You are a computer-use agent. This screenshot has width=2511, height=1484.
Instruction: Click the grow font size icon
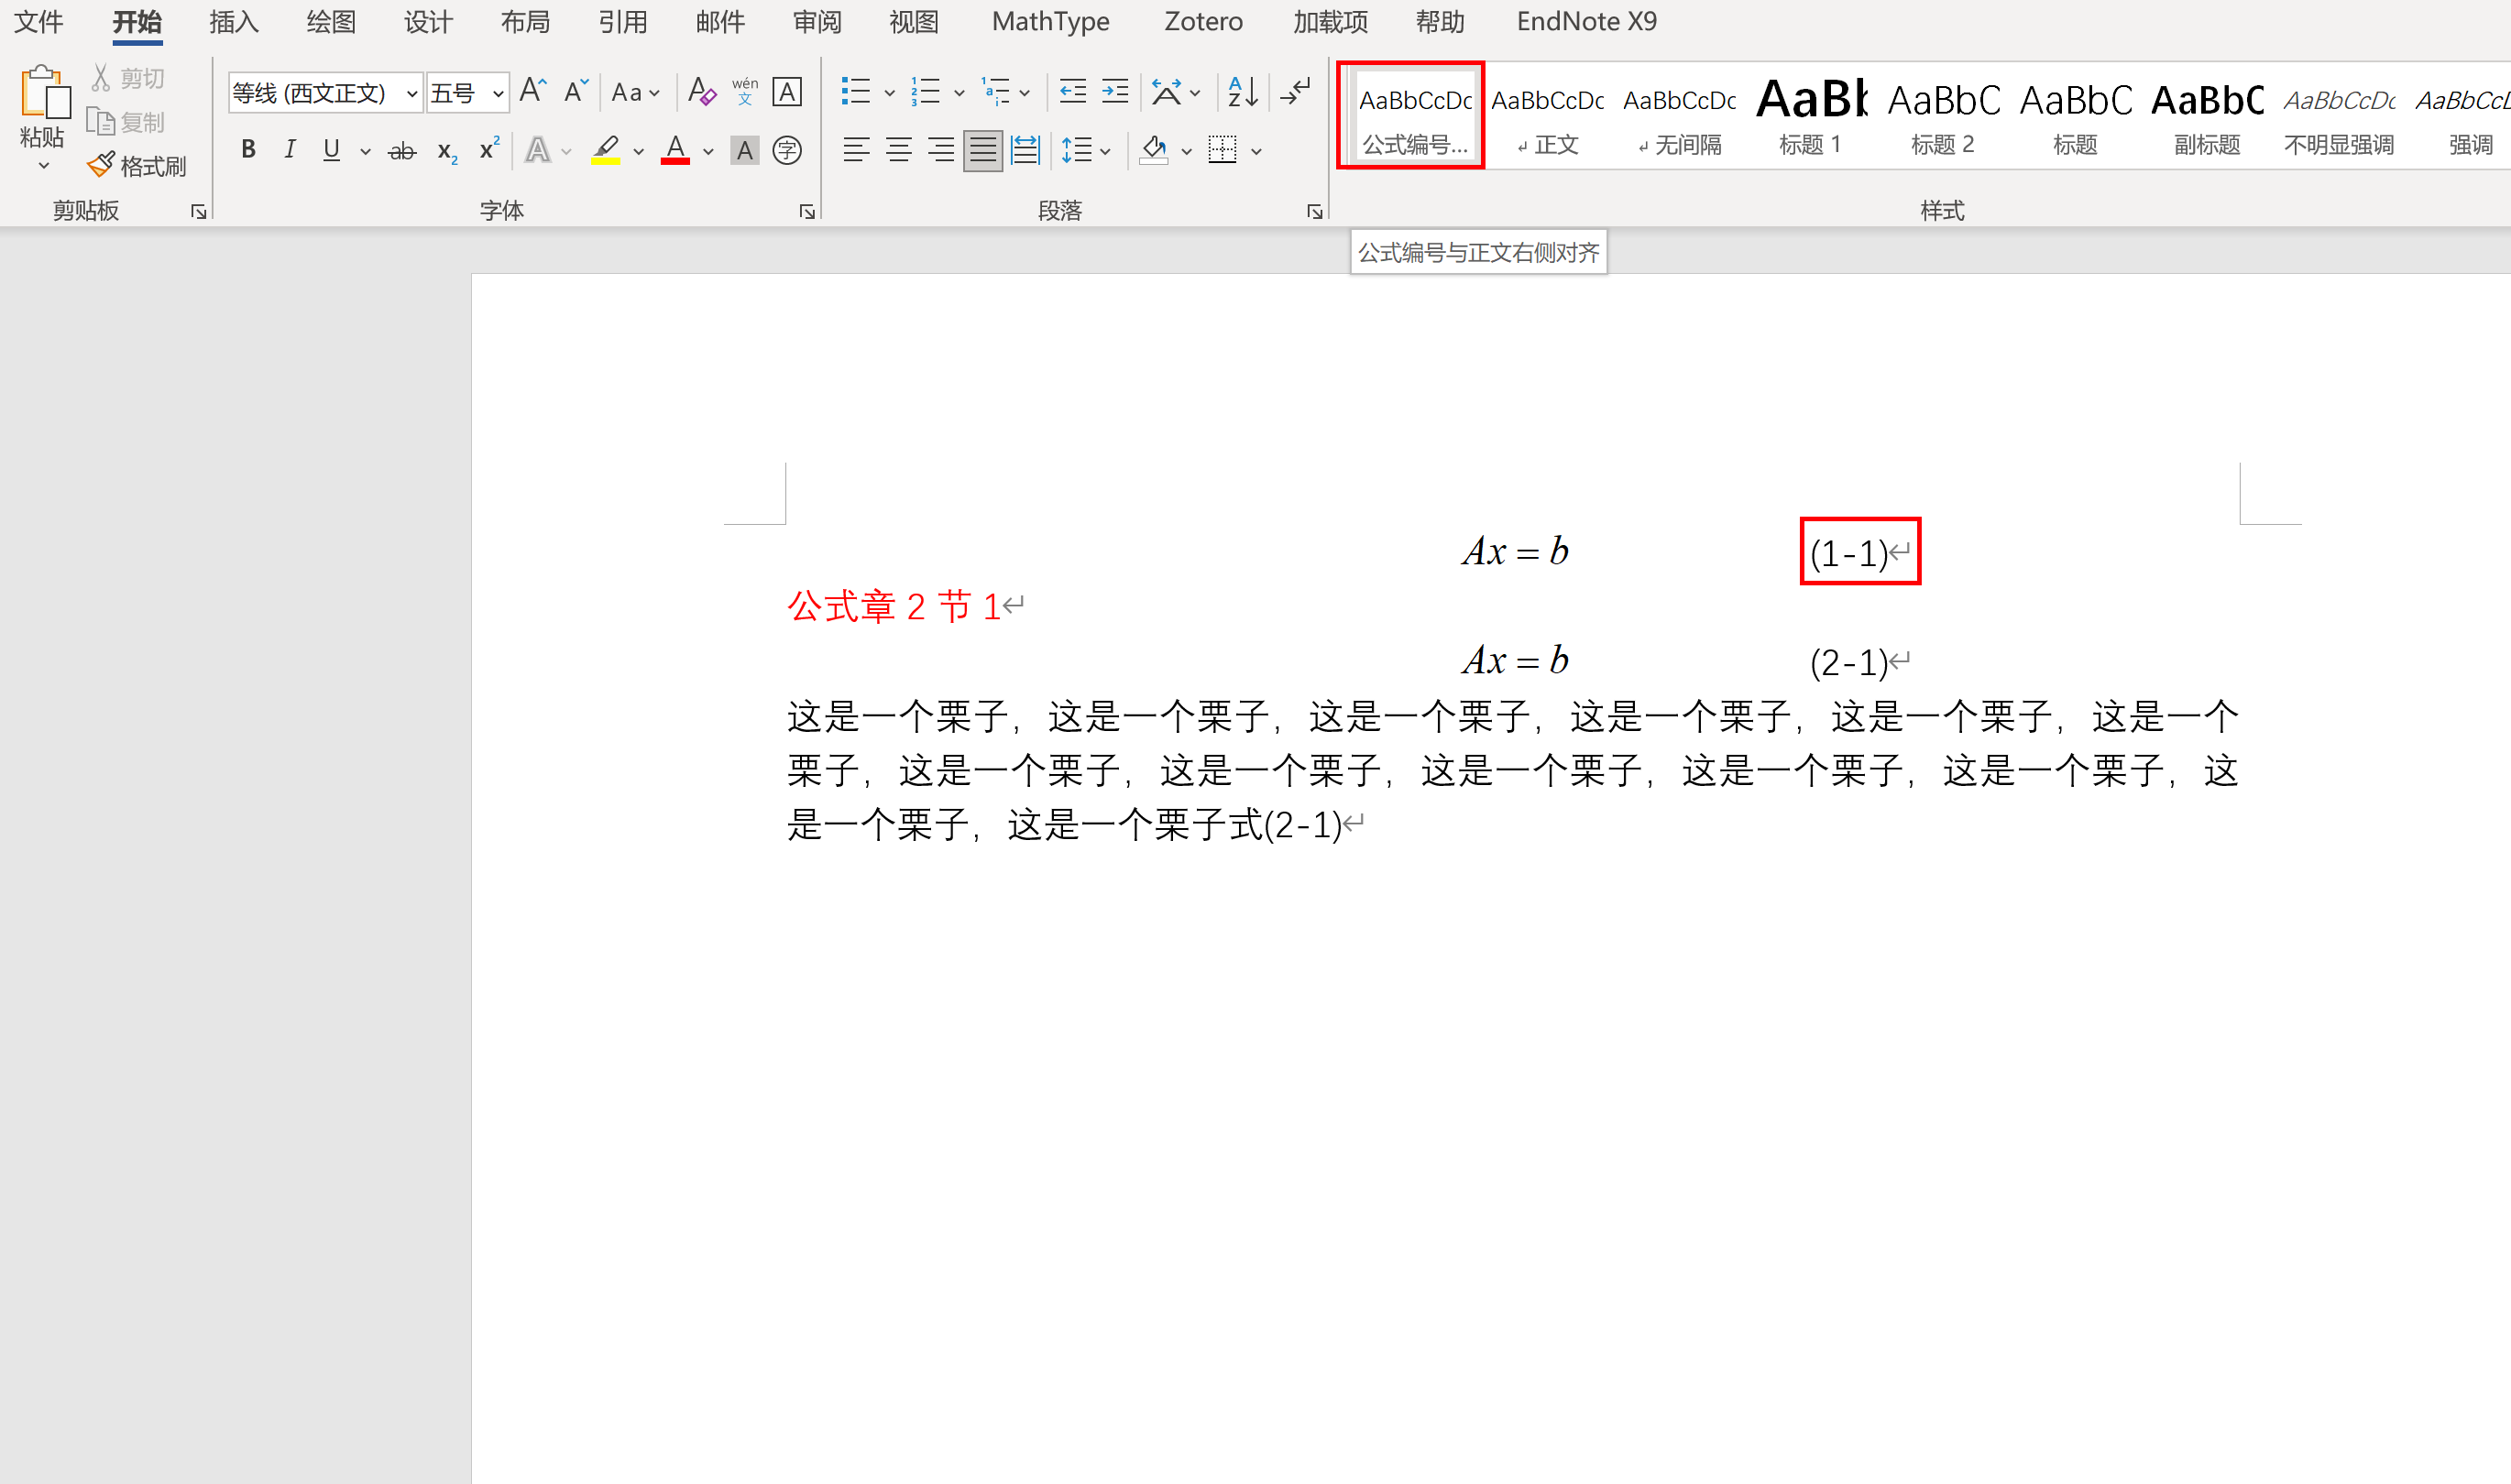click(532, 92)
